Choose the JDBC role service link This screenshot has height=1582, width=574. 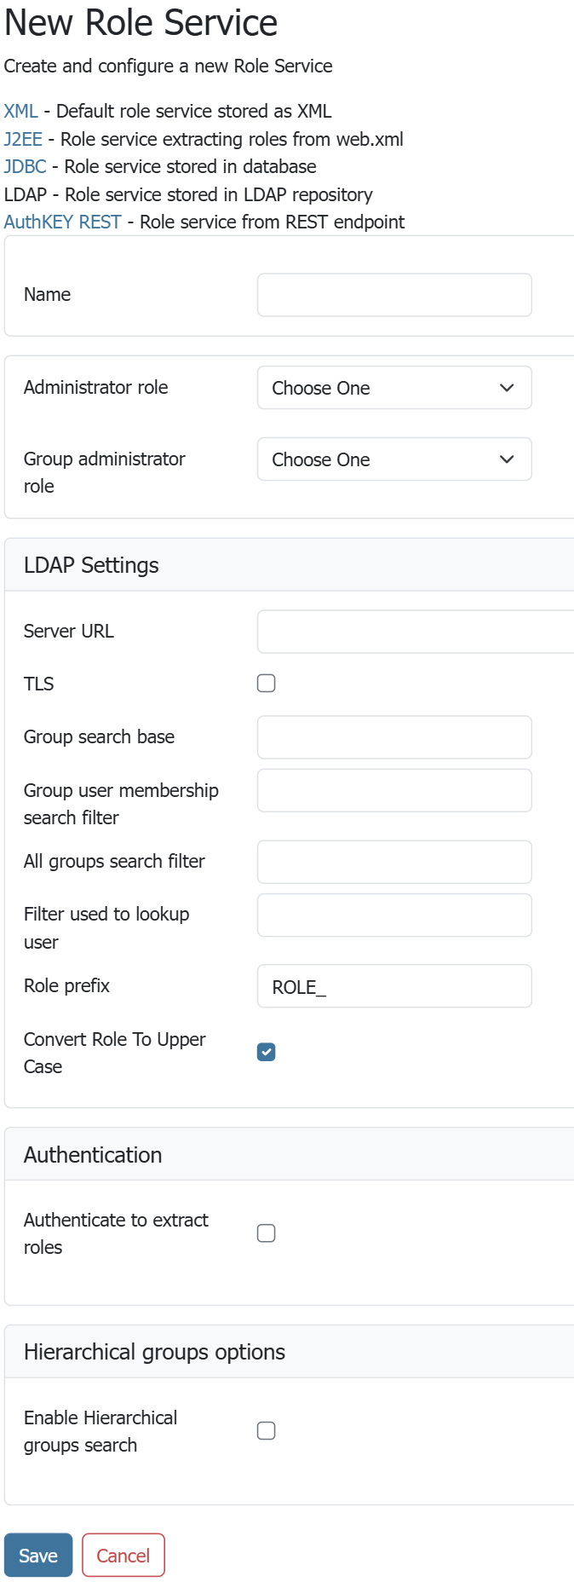[25, 167]
